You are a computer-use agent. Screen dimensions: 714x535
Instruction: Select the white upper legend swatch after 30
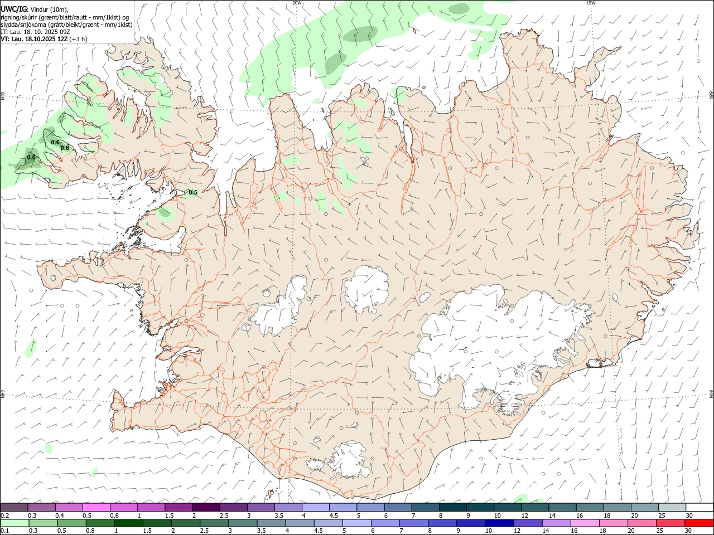point(699,507)
